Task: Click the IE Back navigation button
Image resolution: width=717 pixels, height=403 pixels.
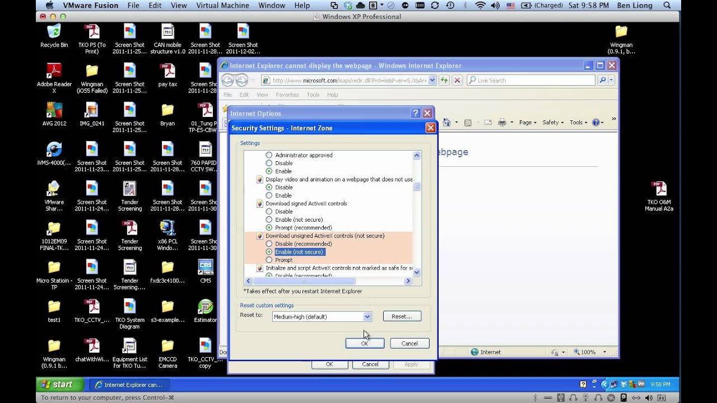Action: pos(227,80)
